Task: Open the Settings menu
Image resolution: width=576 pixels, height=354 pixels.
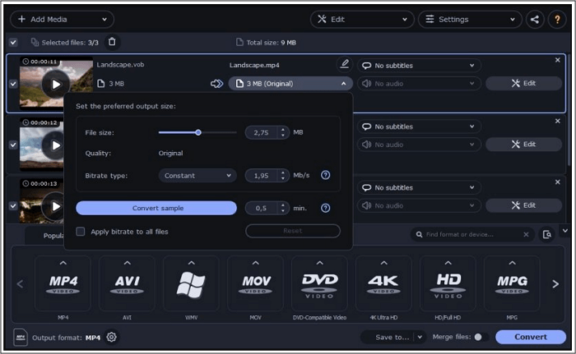Action: [469, 19]
